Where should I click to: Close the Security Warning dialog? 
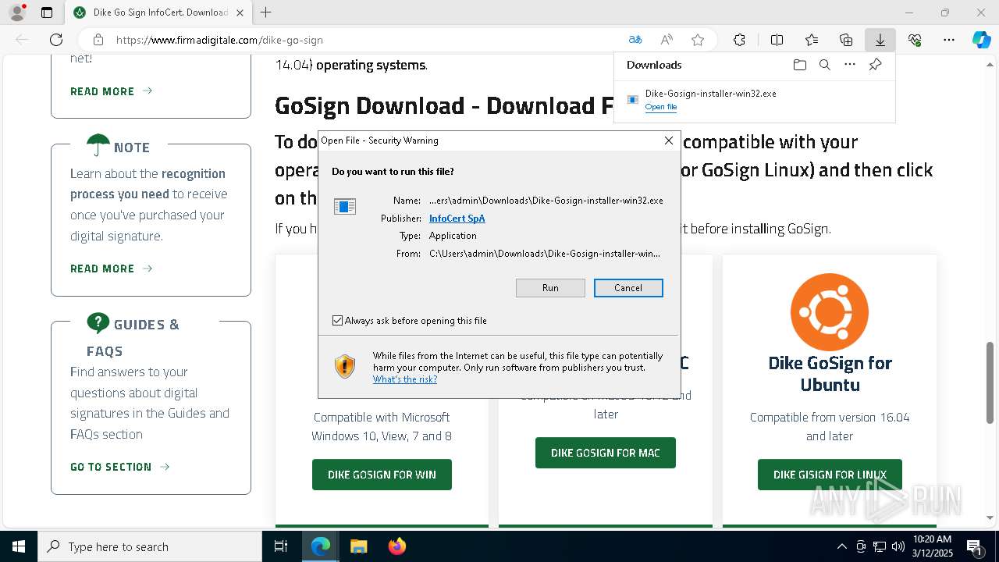(669, 140)
